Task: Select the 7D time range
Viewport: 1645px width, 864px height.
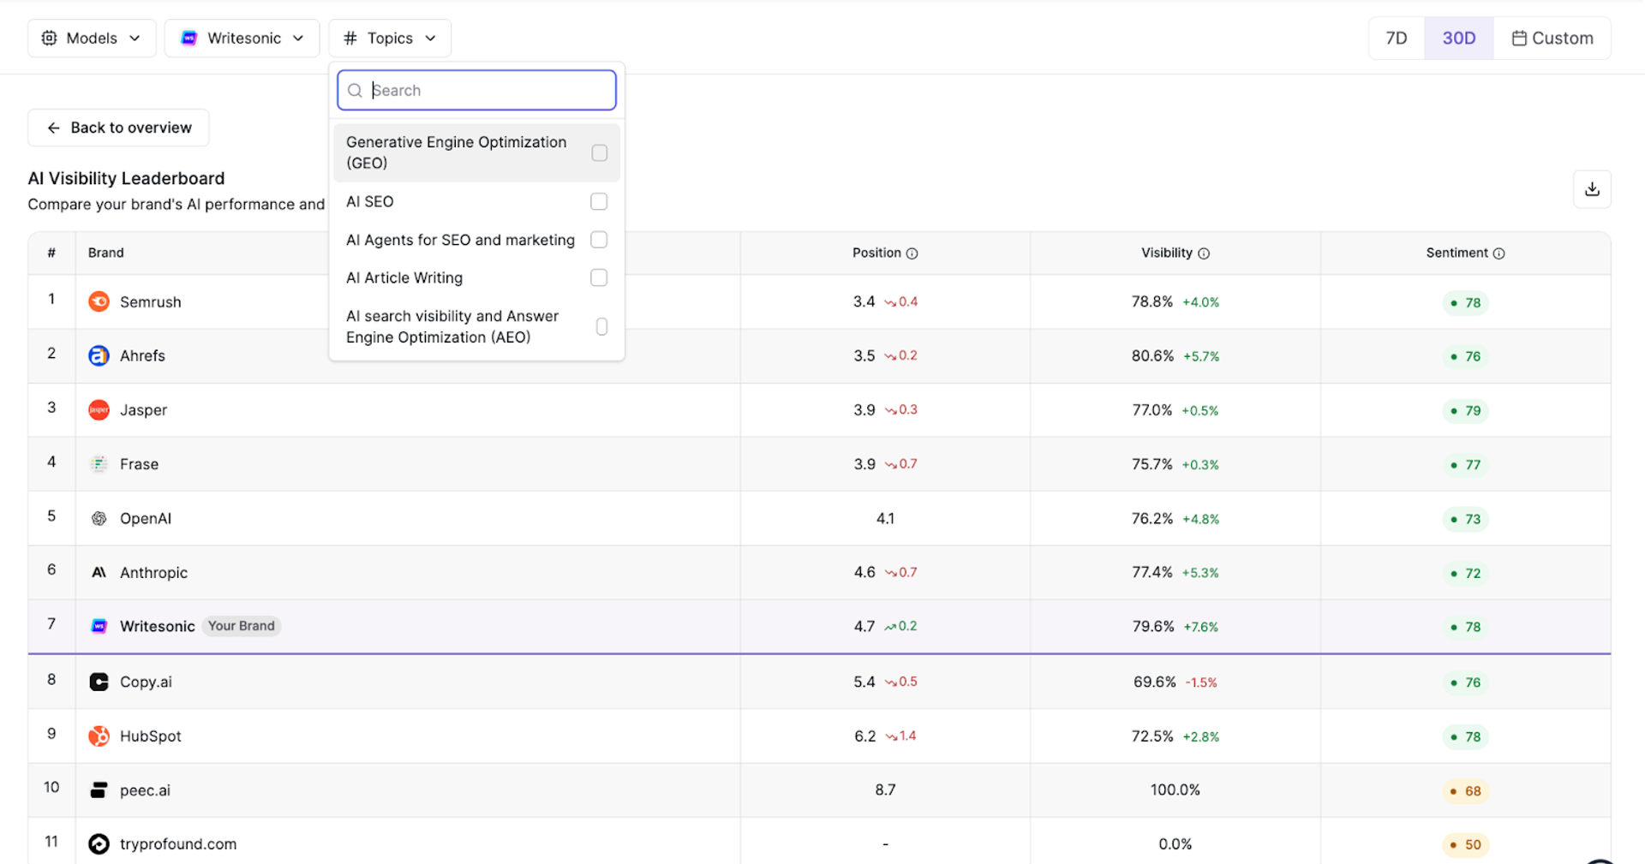Action: 1397,38
